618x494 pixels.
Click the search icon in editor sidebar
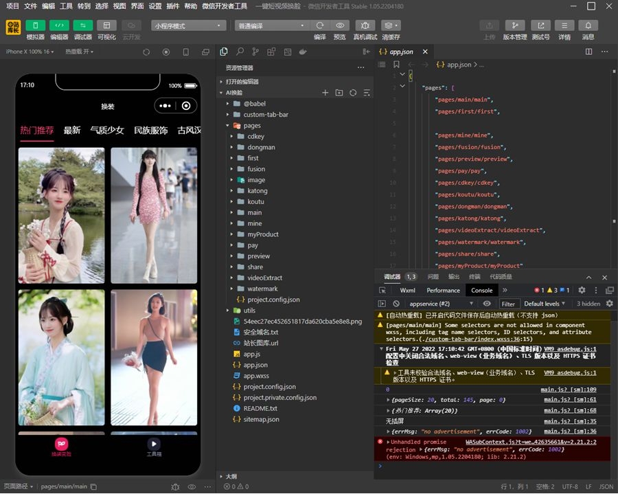tap(240, 52)
